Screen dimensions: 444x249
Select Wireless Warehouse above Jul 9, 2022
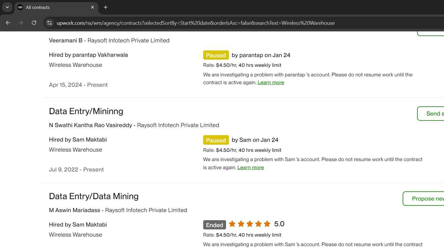pyautogui.click(x=75, y=150)
